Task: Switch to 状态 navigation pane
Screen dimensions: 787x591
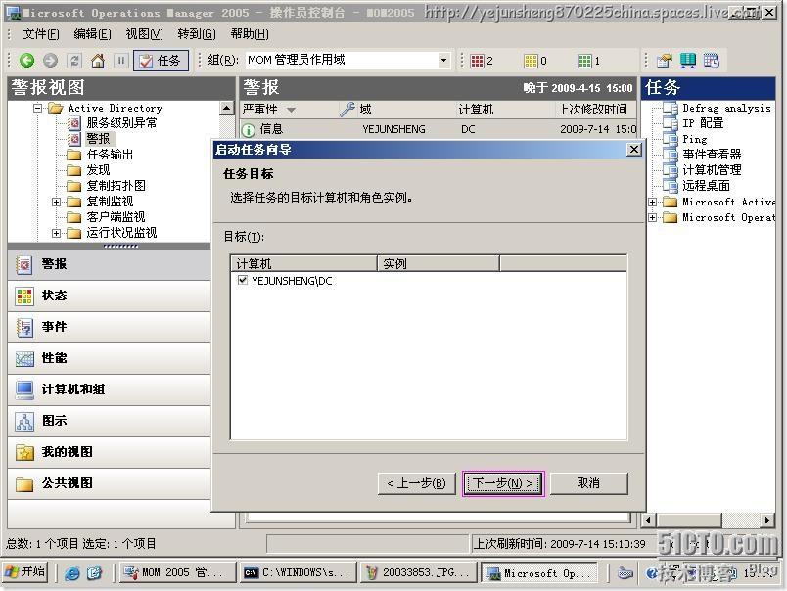Action: coord(110,296)
